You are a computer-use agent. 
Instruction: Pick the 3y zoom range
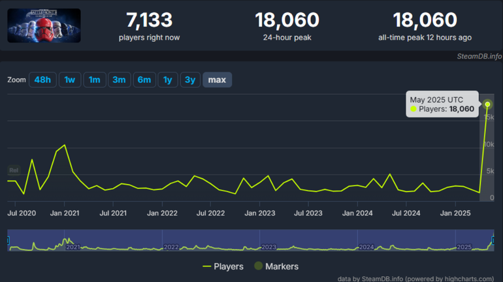pos(190,80)
